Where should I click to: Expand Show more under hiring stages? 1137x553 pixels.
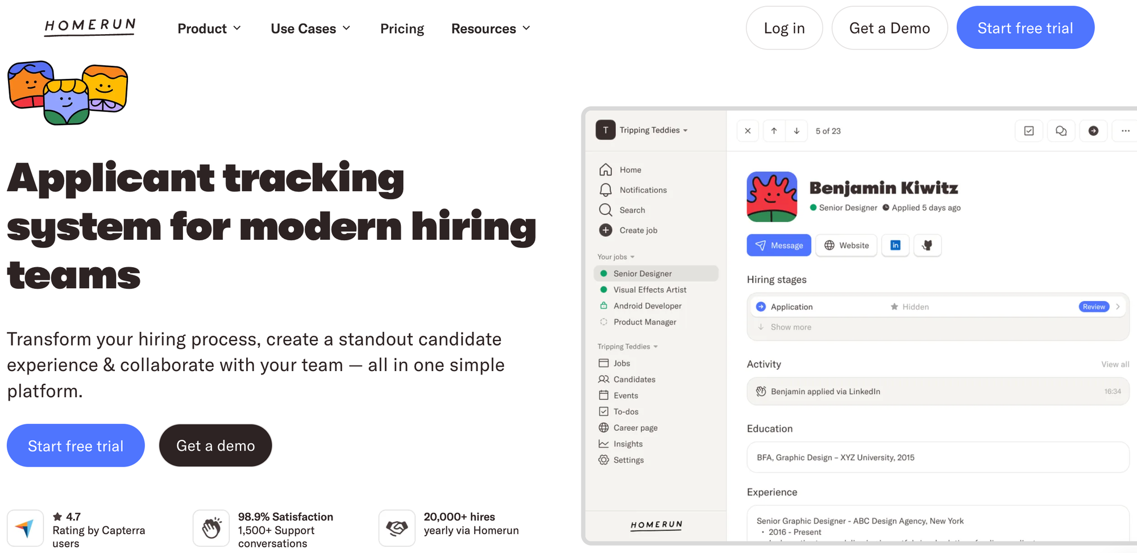click(x=790, y=327)
